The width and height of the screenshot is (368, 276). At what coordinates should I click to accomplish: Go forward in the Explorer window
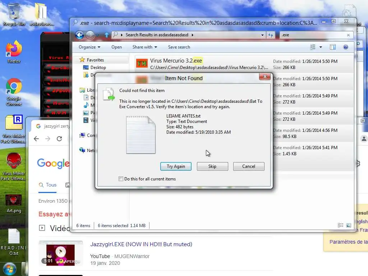[90, 35]
